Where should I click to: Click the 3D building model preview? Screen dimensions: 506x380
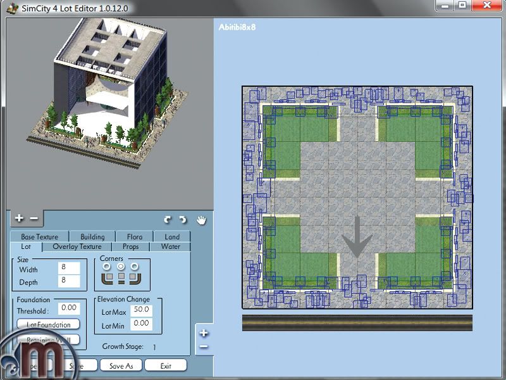tap(108, 92)
